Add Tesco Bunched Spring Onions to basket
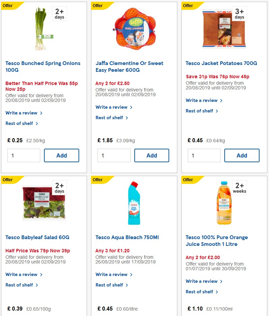Image resolution: width=269 pixels, height=316 pixels. pos(62,155)
